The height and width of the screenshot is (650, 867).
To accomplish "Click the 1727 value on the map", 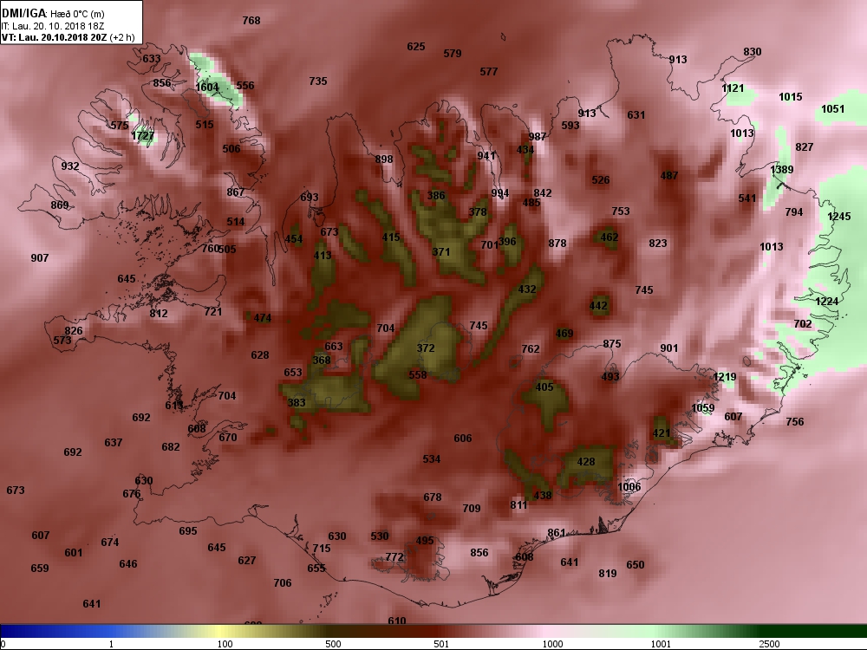I will (143, 135).
